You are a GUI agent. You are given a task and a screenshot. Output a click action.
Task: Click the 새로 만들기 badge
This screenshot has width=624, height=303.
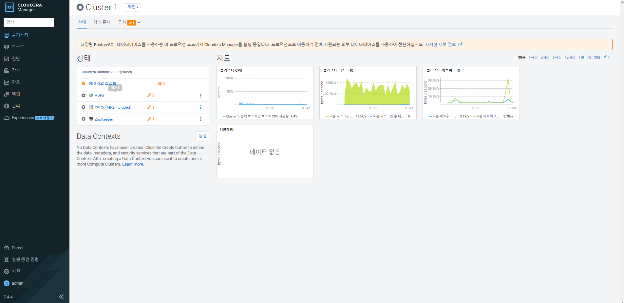(x=44, y=118)
